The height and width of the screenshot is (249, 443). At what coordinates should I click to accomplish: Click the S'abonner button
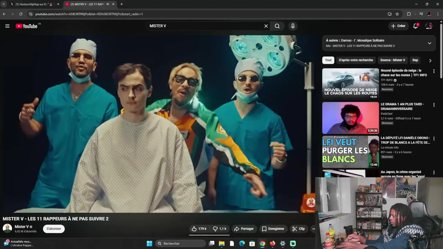click(54, 229)
